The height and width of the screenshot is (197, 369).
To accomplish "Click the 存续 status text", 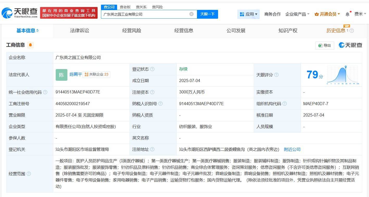I will 183,69.
